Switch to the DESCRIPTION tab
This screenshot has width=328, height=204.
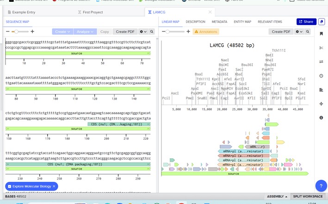tap(195, 22)
